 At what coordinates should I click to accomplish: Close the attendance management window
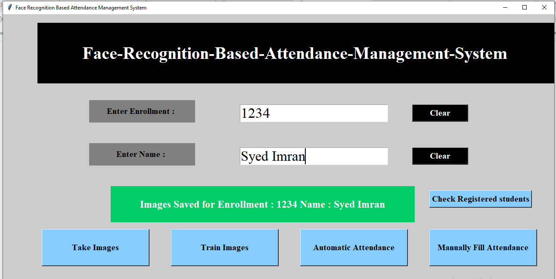click(x=544, y=7)
